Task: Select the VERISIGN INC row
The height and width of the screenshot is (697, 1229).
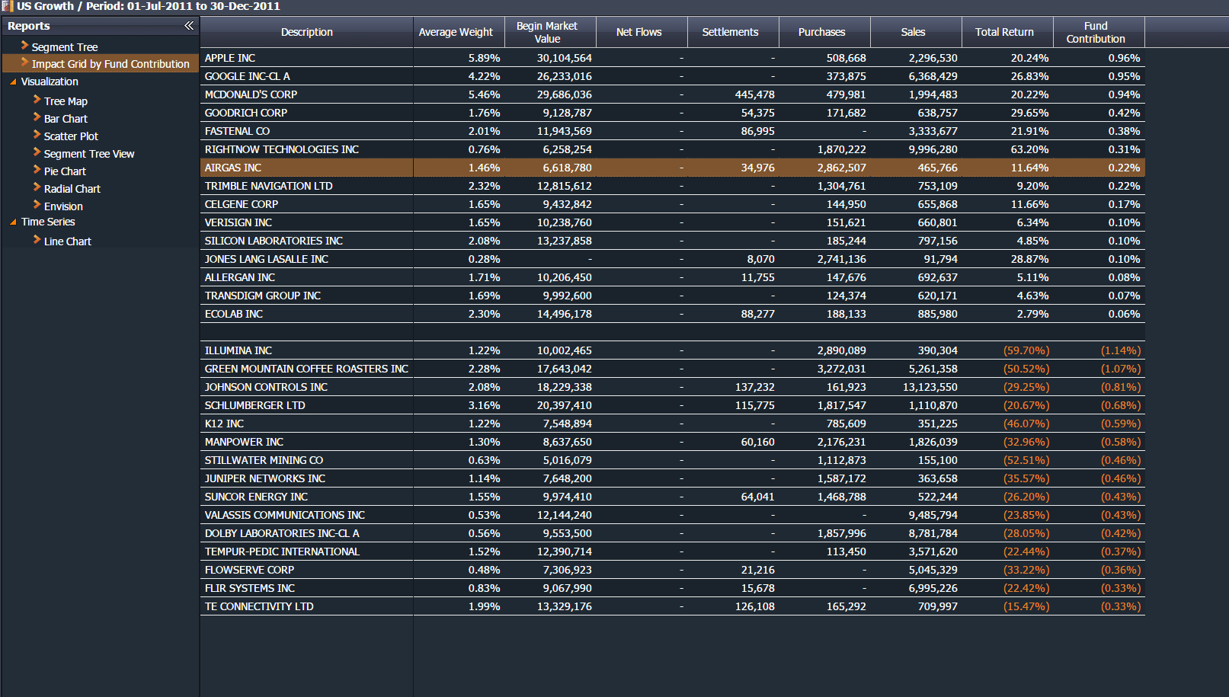Action: click(x=673, y=222)
